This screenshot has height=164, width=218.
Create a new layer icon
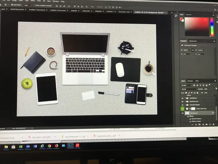tap(210, 124)
